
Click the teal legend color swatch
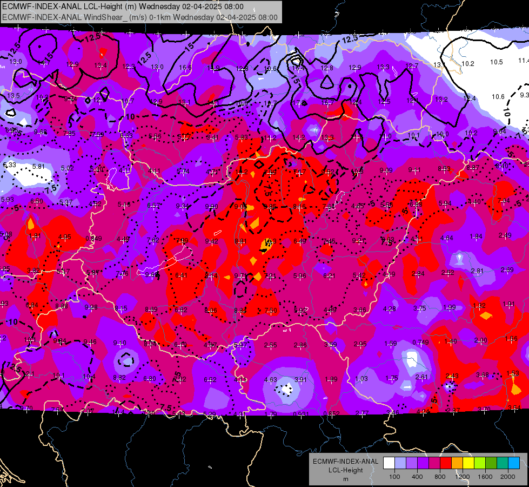[503, 463]
